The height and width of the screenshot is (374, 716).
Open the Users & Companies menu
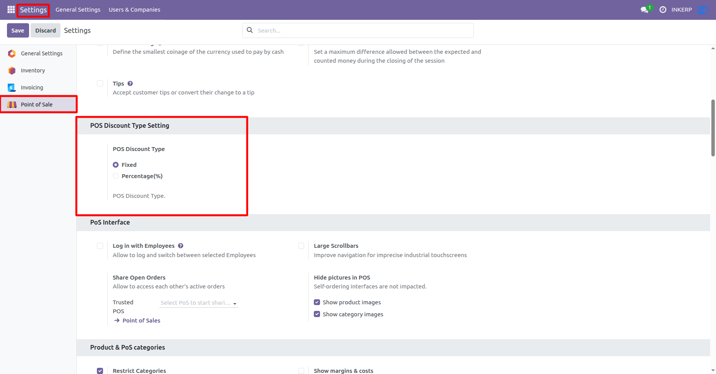[134, 10]
